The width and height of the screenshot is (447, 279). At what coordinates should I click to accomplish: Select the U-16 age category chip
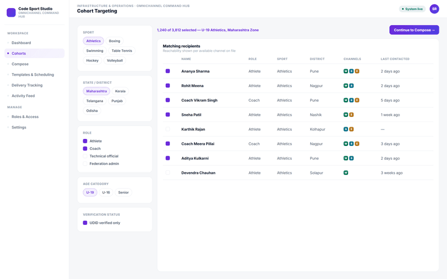(106, 192)
